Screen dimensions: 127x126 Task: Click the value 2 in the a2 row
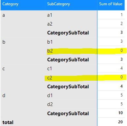click(x=121, y=24)
